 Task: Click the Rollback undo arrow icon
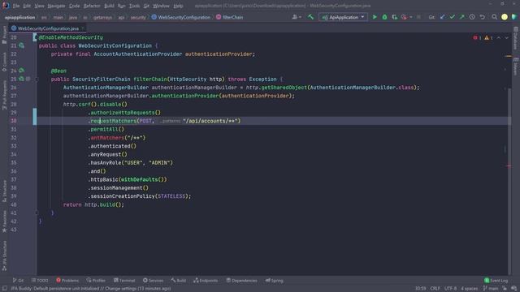482,17
